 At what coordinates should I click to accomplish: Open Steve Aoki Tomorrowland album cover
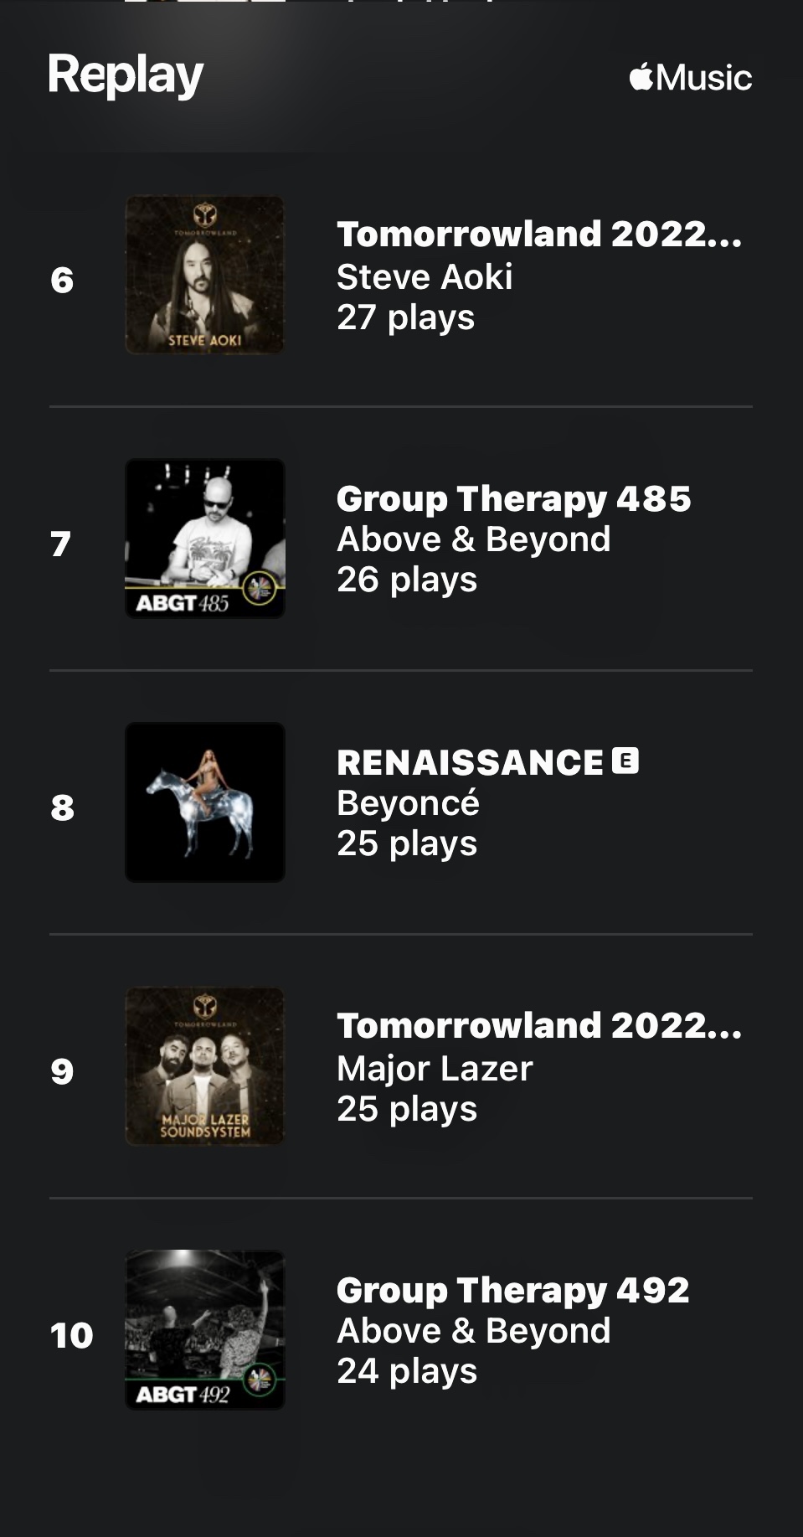tap(205, 275)
